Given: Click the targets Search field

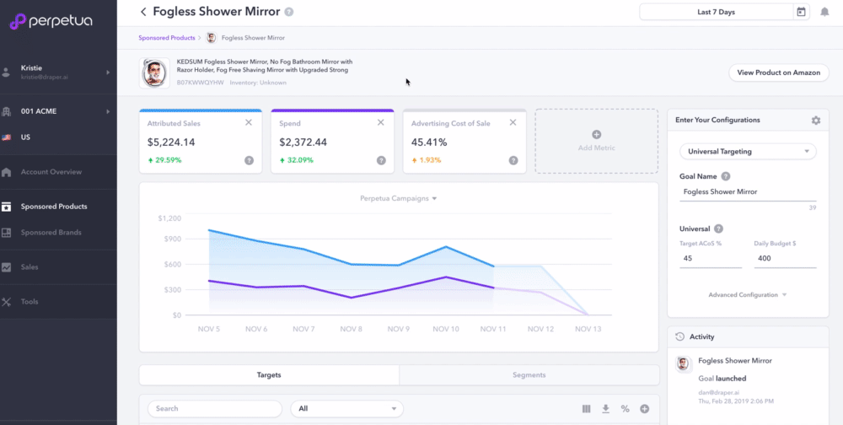Looking at the screenshot, I should click(x=214, y=409).
